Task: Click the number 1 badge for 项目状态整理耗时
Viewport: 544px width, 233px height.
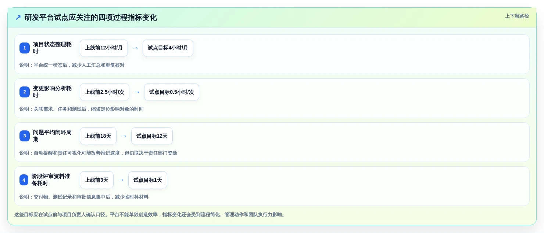Action: coord(25,48)
